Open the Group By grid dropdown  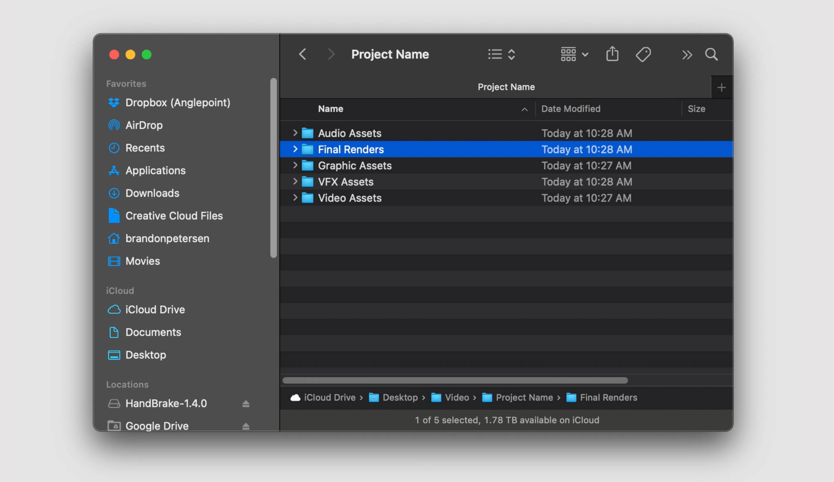click(574, 54)
